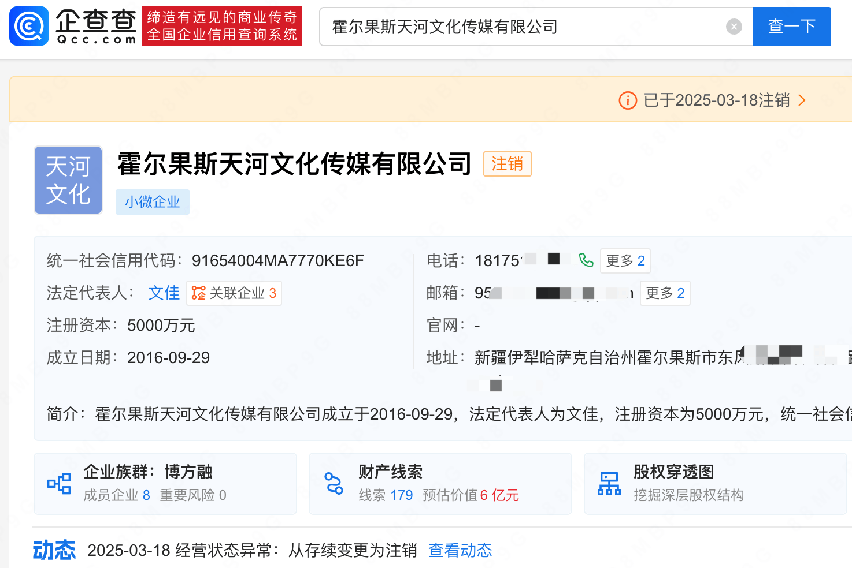Click dynamic entry 从存续变更为注销
Image resolution: width=852 pixels, height=568 pixels.
pyautogui.click(x=353, y=551)
